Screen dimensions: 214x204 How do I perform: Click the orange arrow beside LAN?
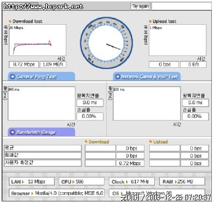23,182
